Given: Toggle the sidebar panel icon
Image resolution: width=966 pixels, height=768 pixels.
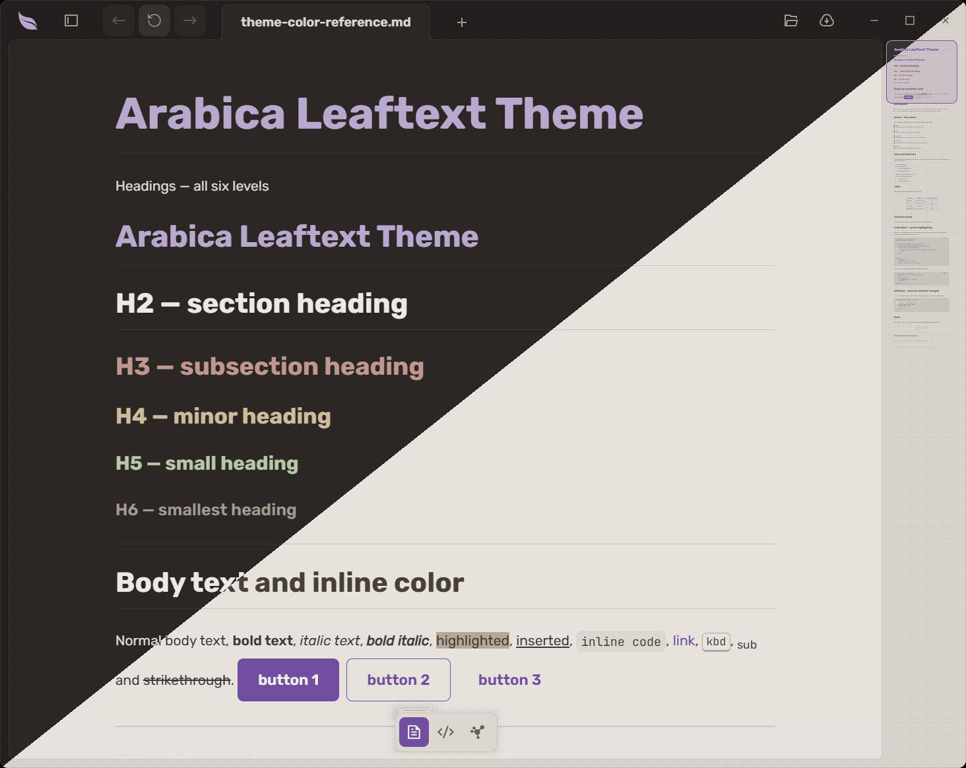Looking at the screenshot, I should [71, 20].
